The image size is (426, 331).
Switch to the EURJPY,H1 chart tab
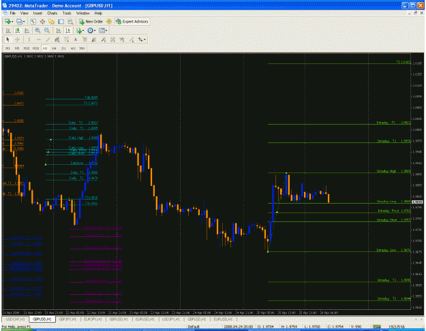pyautogui.click(x=93, y=319)
